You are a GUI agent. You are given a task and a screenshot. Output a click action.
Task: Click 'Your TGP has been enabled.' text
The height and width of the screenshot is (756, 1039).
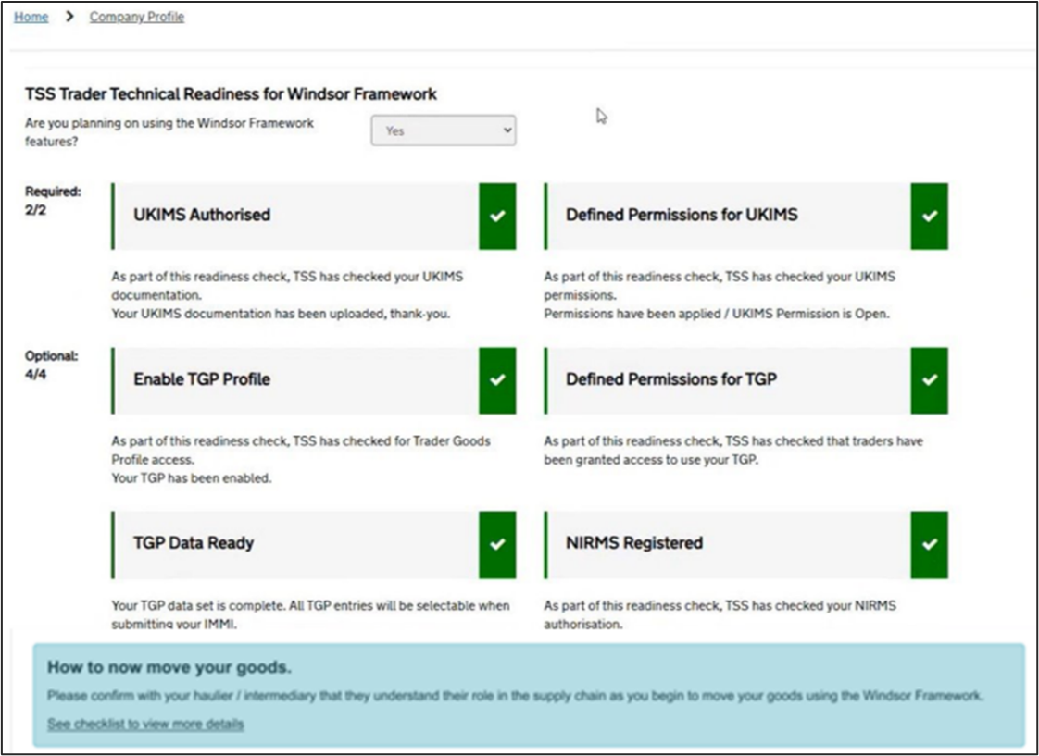click(192, 478)
